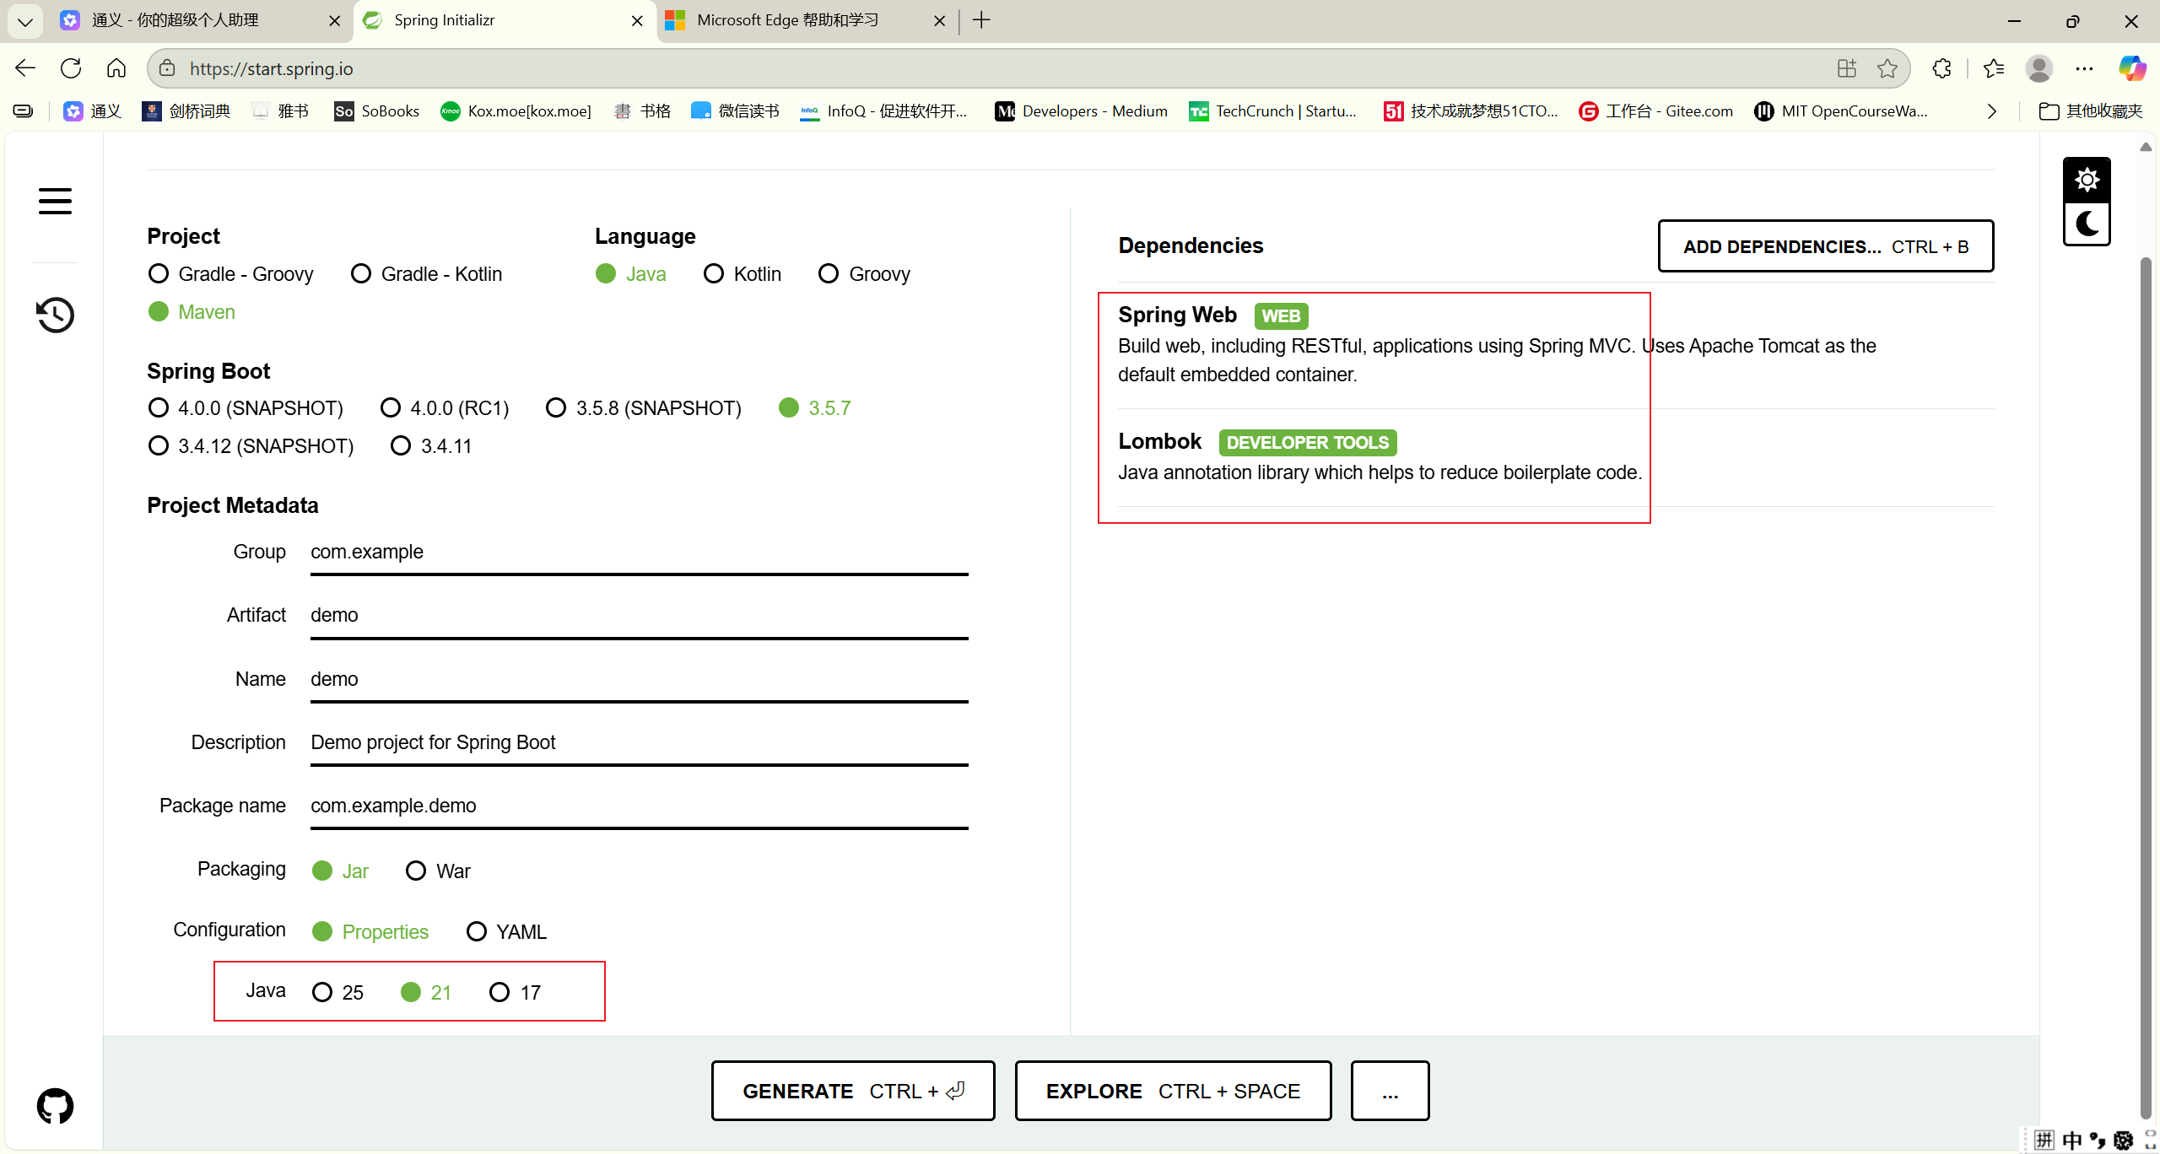
Task: Open the browser extensions puzzle icon
Action: click(1941, 68)
